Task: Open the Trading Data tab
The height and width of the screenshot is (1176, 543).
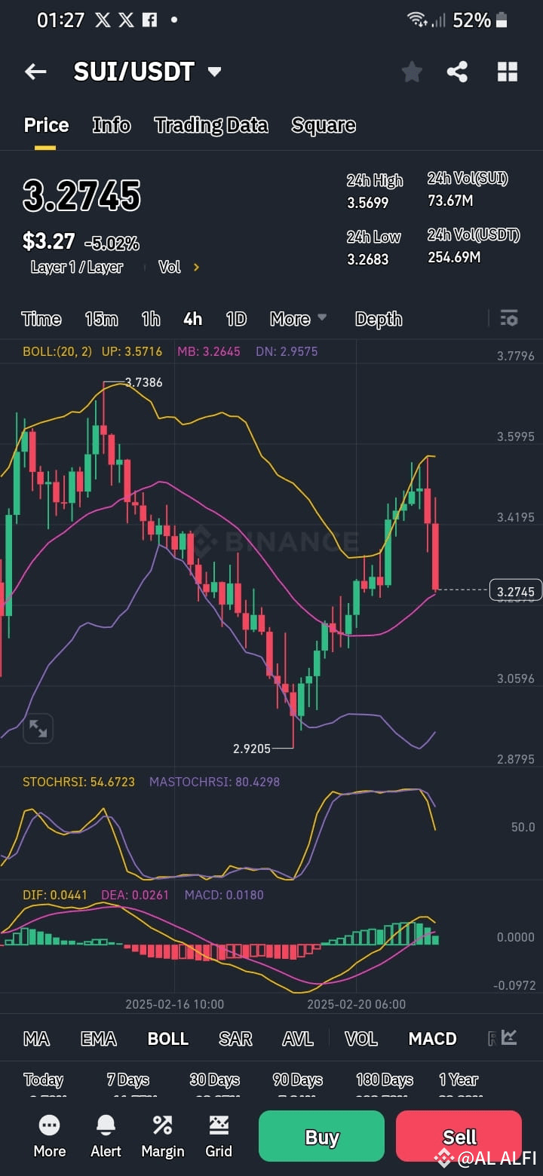Action: (211, 125)
